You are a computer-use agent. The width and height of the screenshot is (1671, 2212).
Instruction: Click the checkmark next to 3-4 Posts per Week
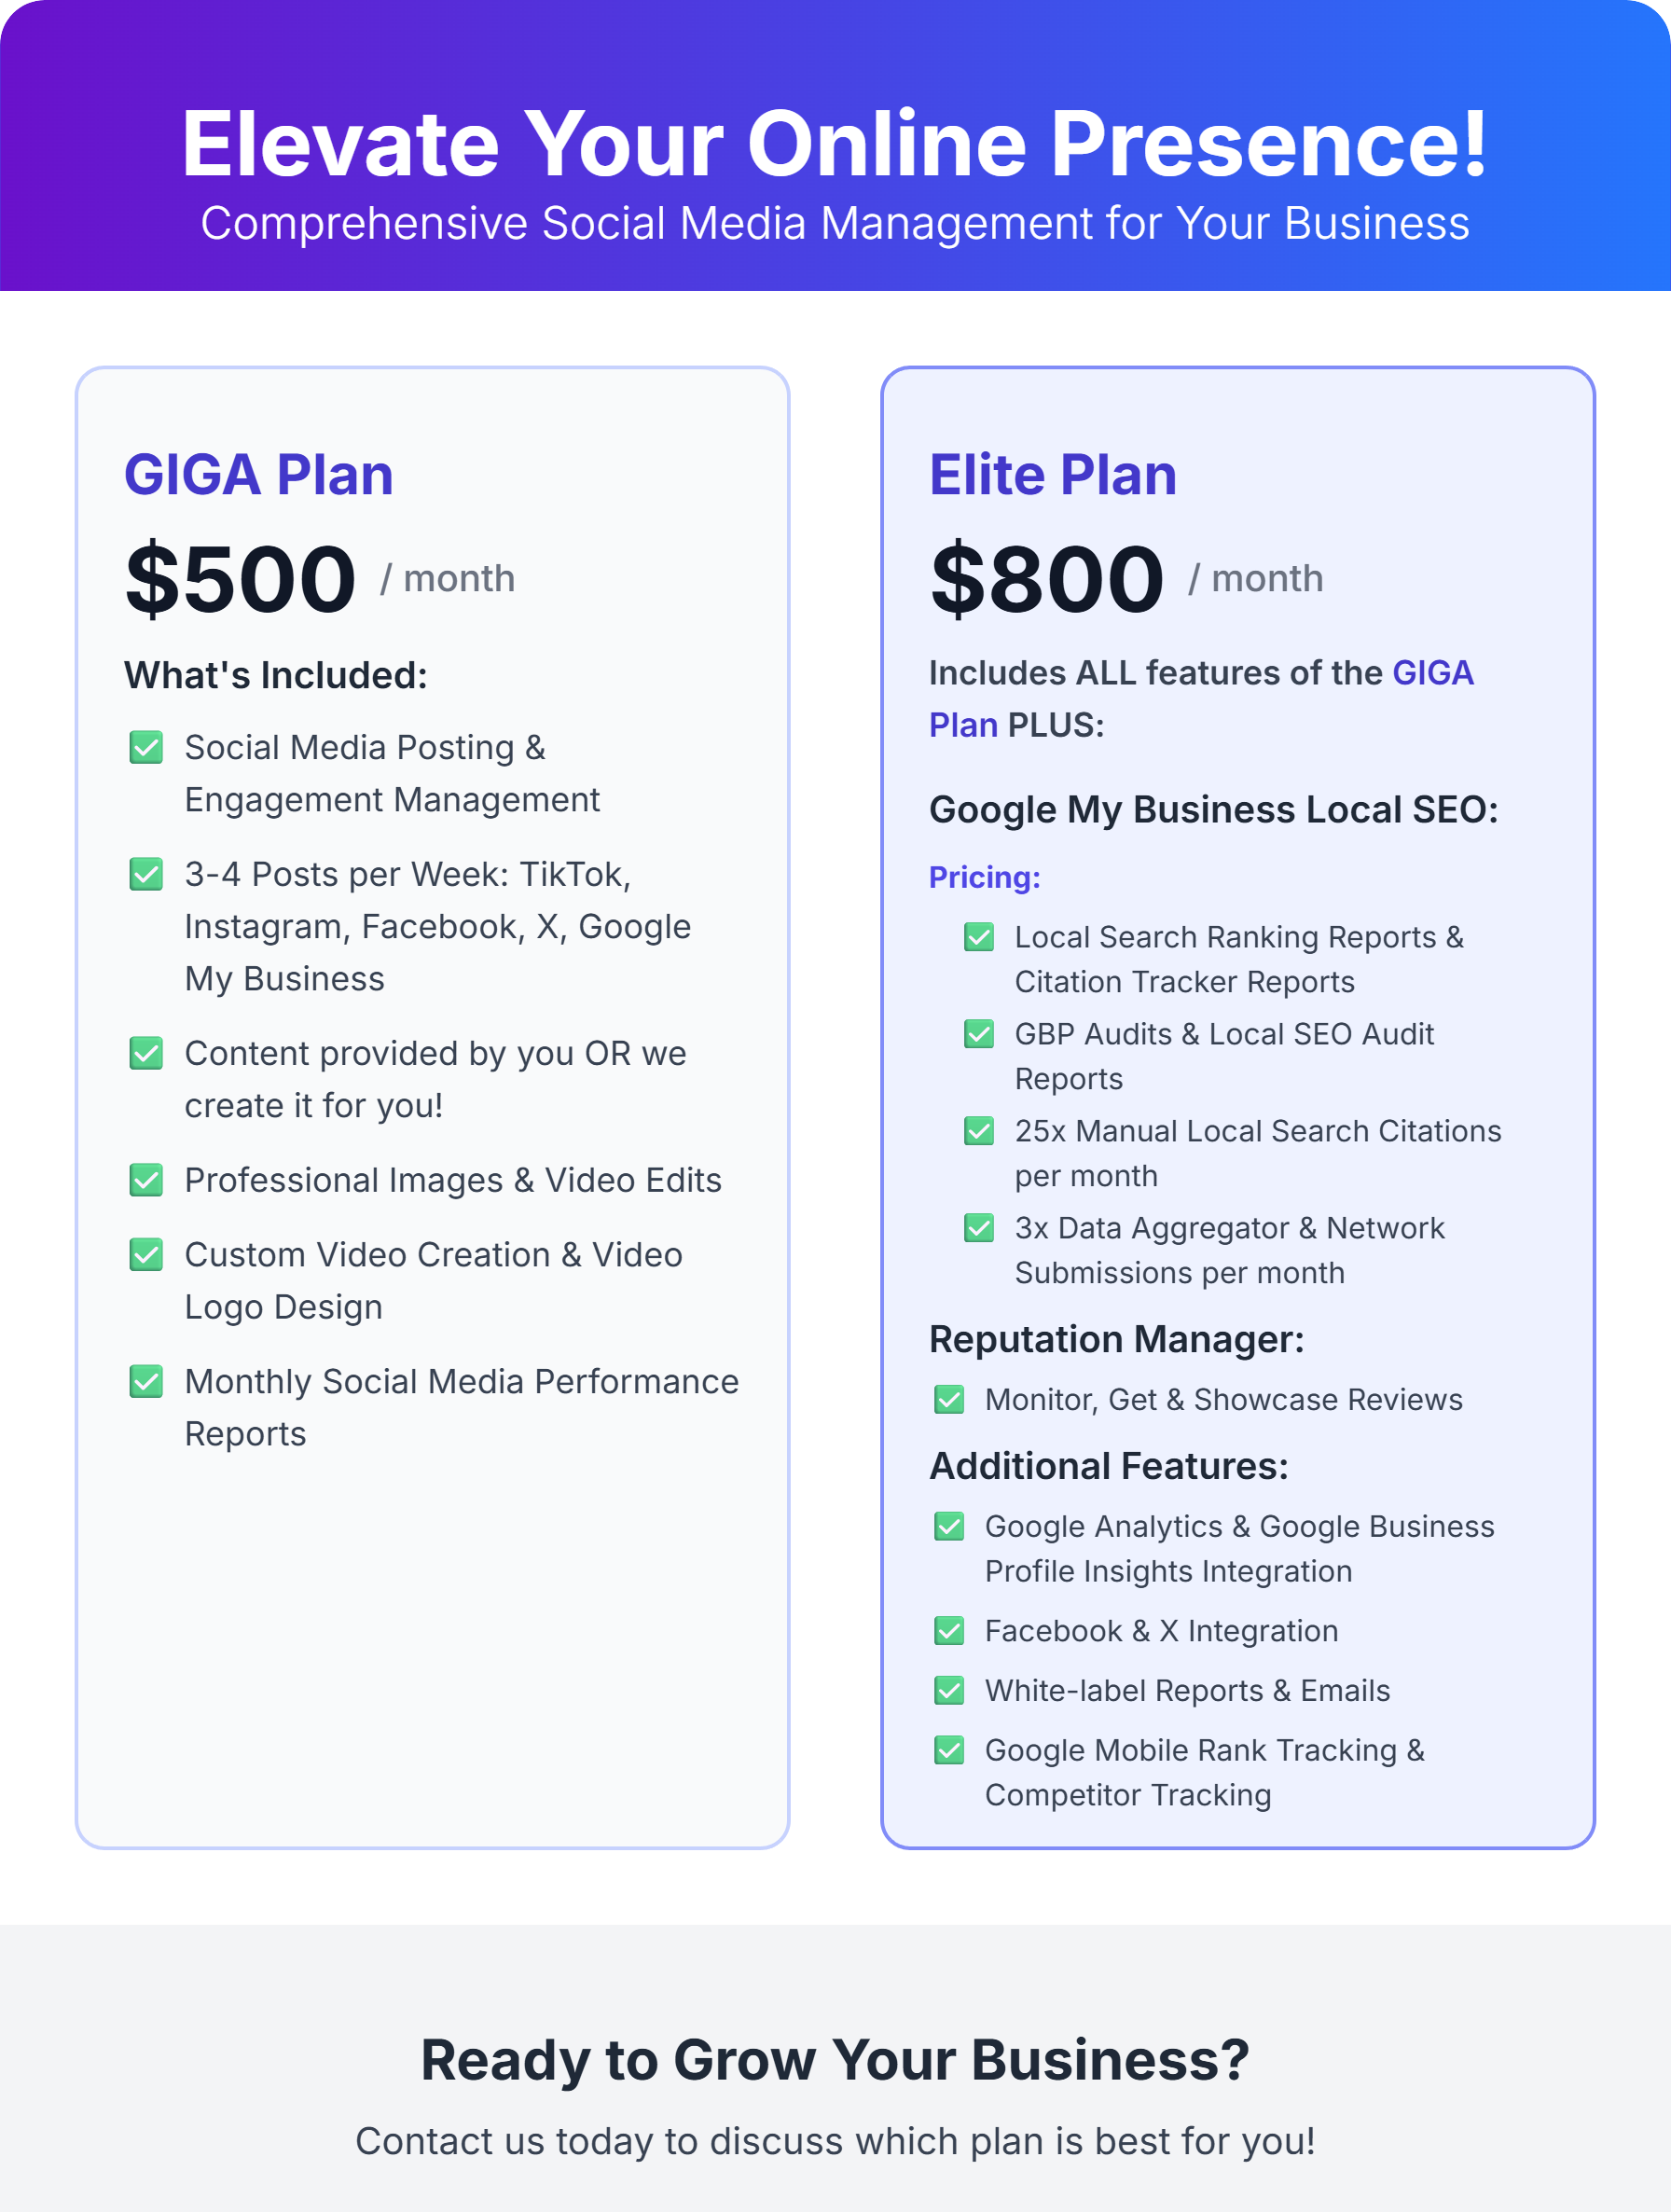click(x=146, y=874)
